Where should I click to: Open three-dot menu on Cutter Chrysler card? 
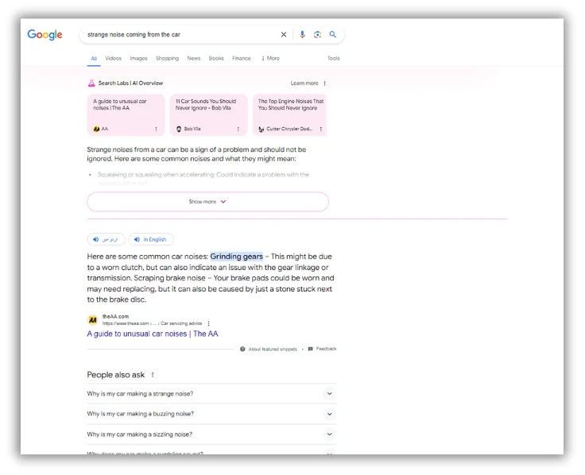coord(320,129)
